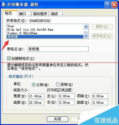
Task: Toggle the 创建新格式 checkbox
Action: click(9, 58)
